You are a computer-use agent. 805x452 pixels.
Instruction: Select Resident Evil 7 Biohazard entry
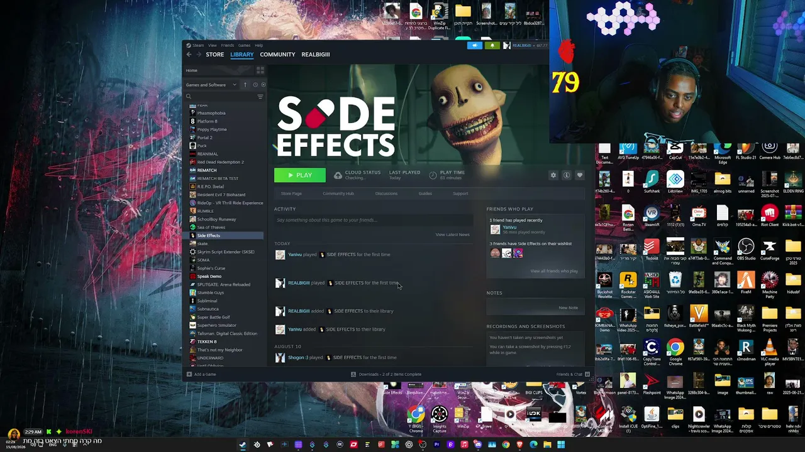(x=221, y=195)
